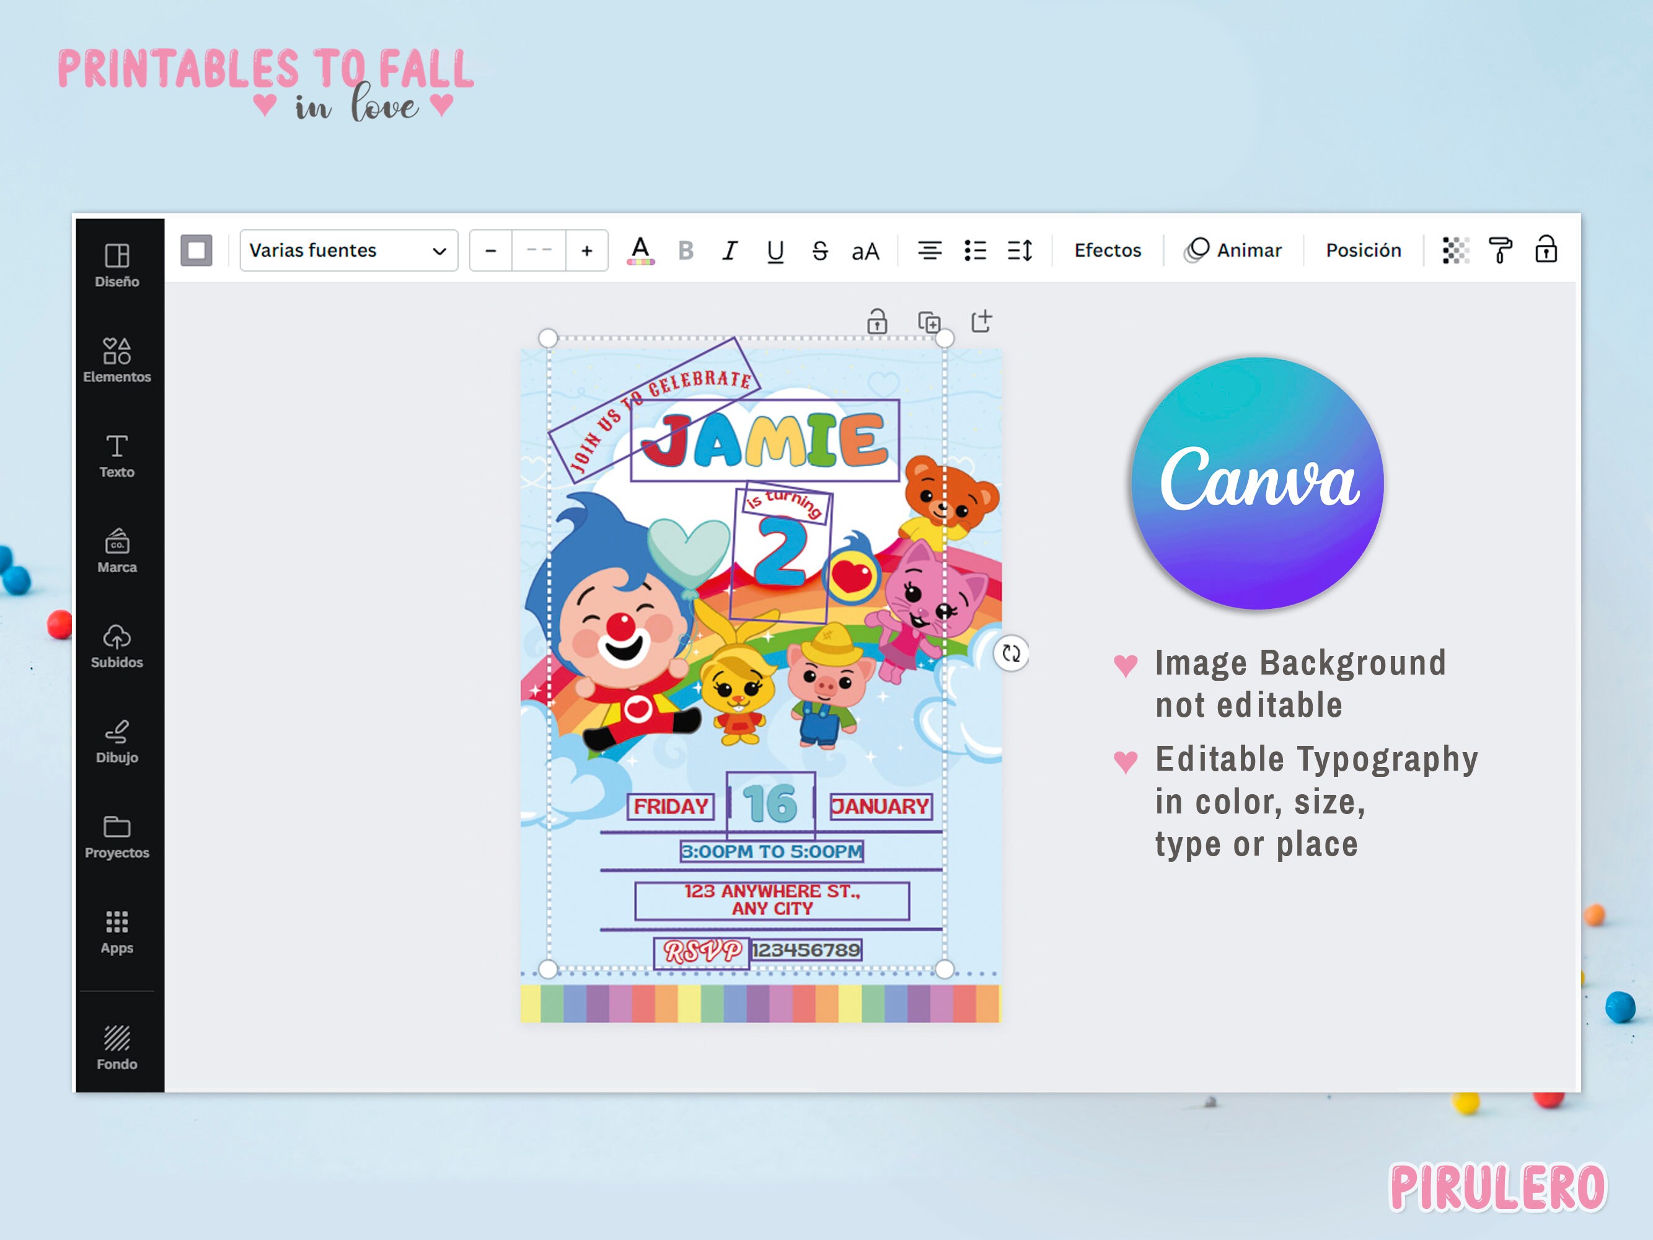This screenshot has height=1240, width=1653.
Task: Toggle uppercase aA formatting
Action: [x=865, y=251]
